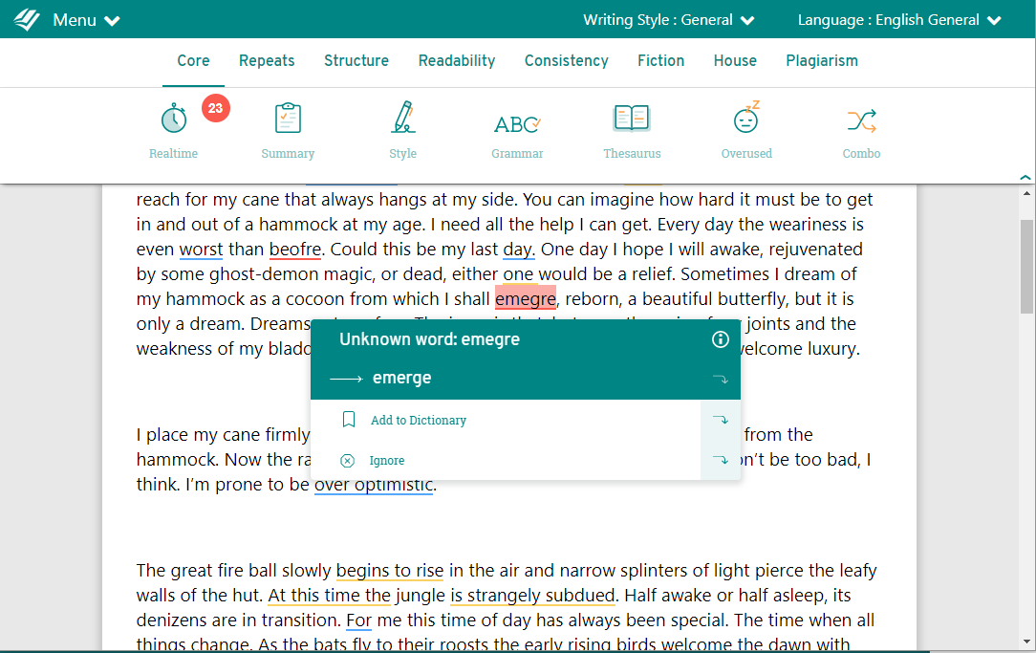Switch to the Repeats tab
This screenshot has height=653, width=1036.
tap(267, 60)
